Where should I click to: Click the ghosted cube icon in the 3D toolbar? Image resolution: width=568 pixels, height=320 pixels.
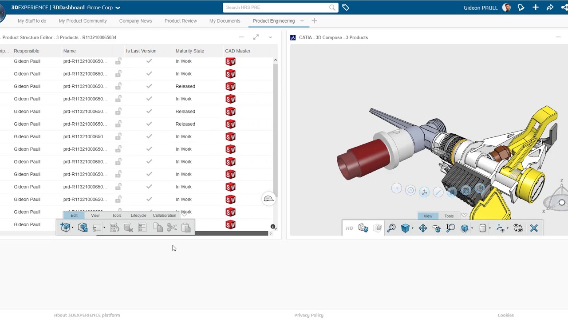(x=378, y=228)
